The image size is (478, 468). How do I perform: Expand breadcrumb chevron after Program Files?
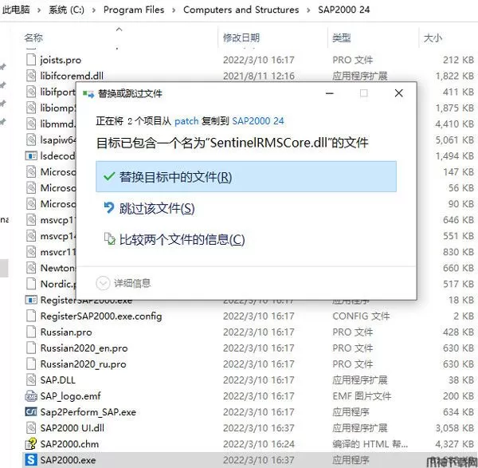pos(174,10)
